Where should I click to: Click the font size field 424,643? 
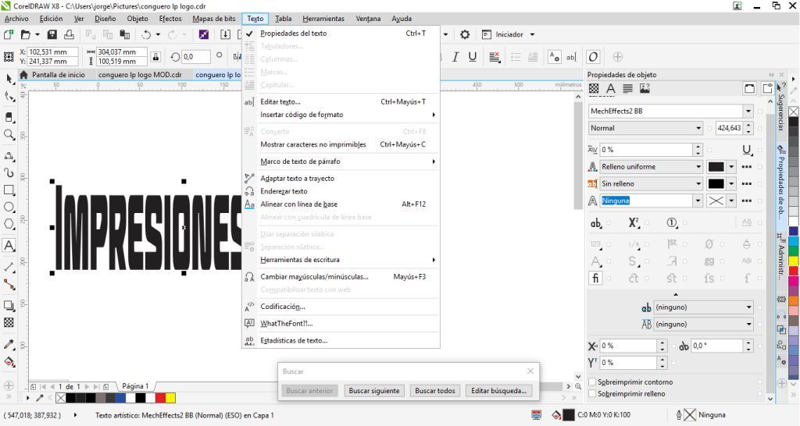coord(730,129)
